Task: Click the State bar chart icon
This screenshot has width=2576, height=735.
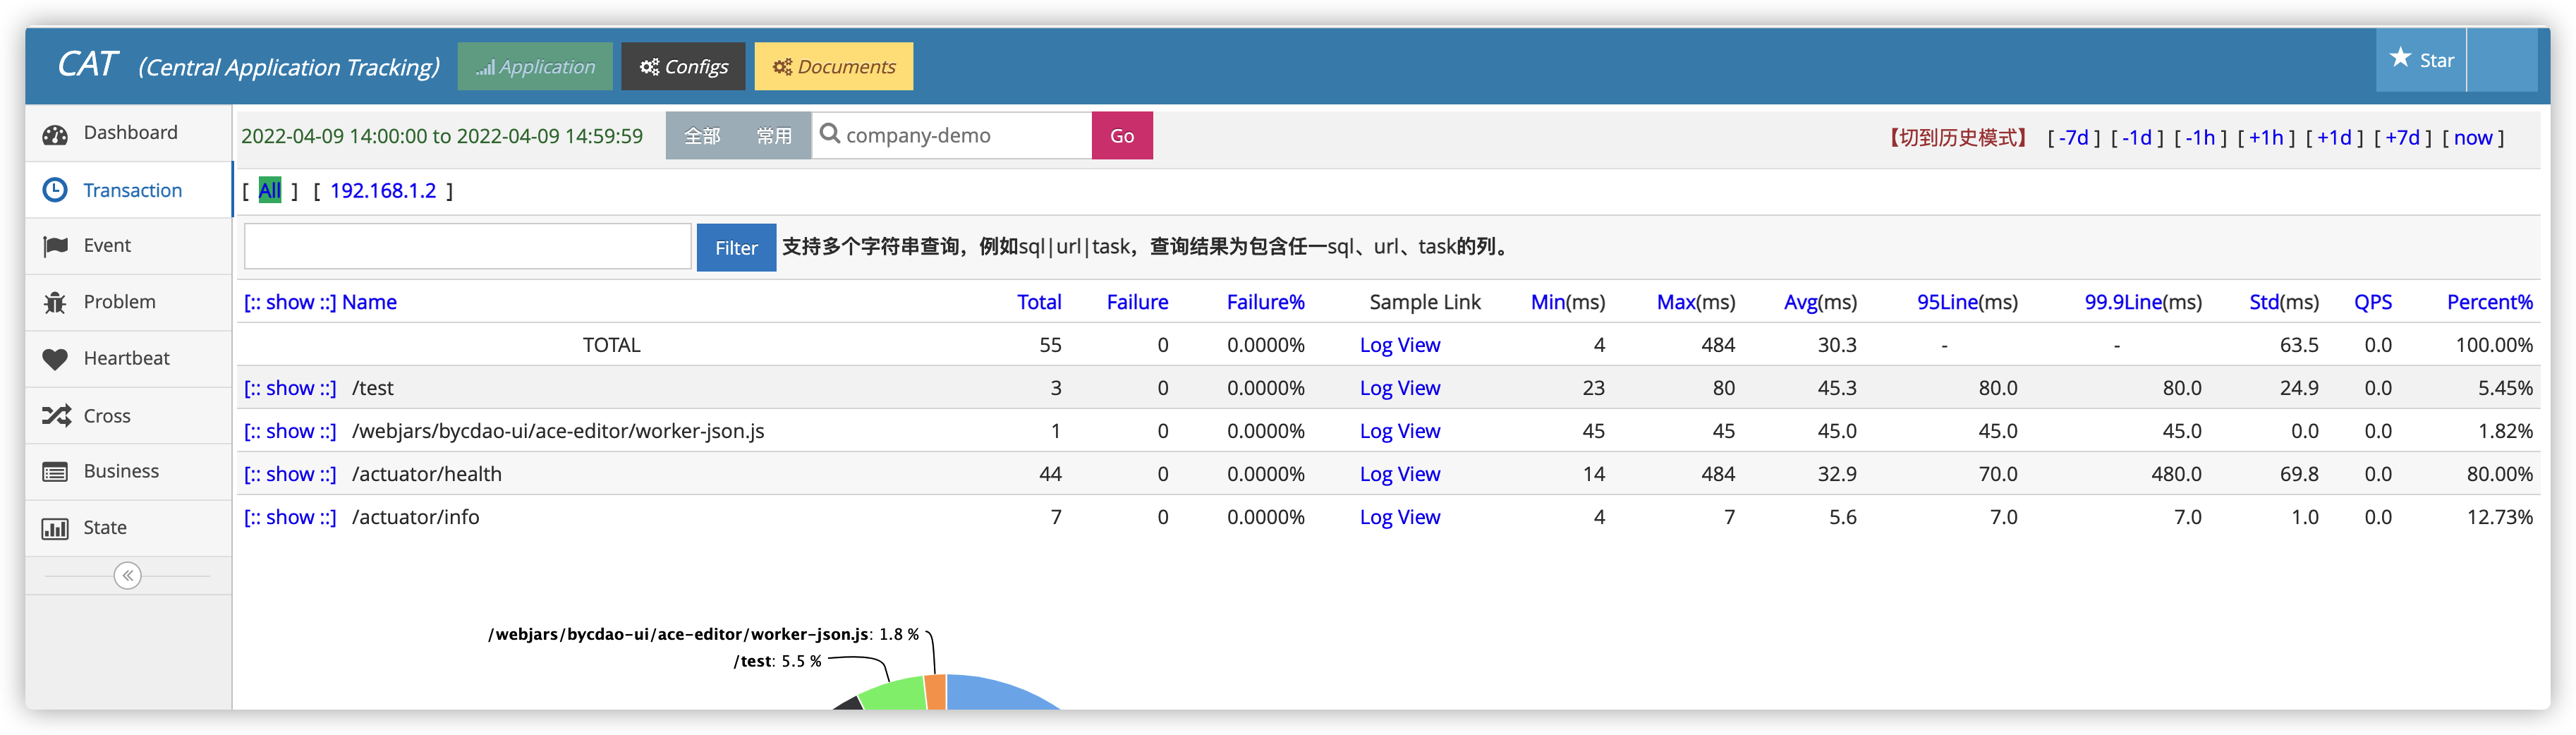Action: pyautogui.click(x=55, y=528)
